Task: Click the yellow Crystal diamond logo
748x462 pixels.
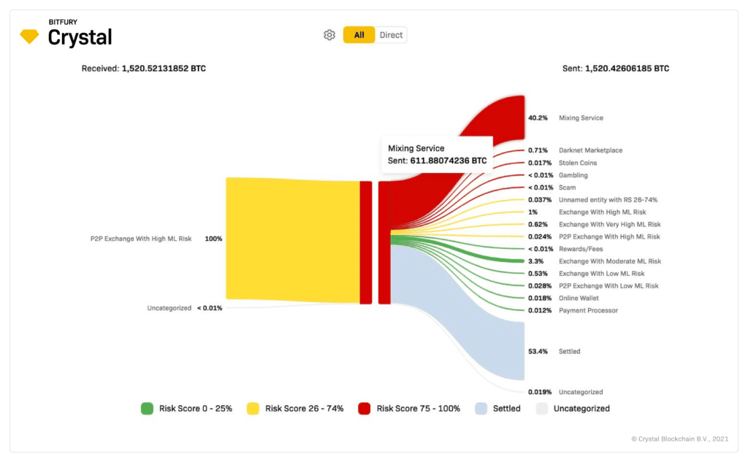Action: 29,36
